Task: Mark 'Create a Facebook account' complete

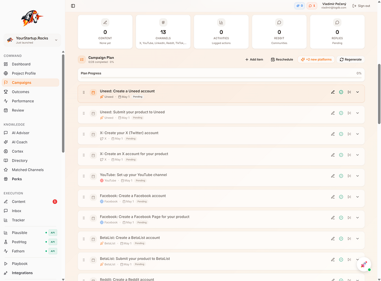Action: (341, 197)
